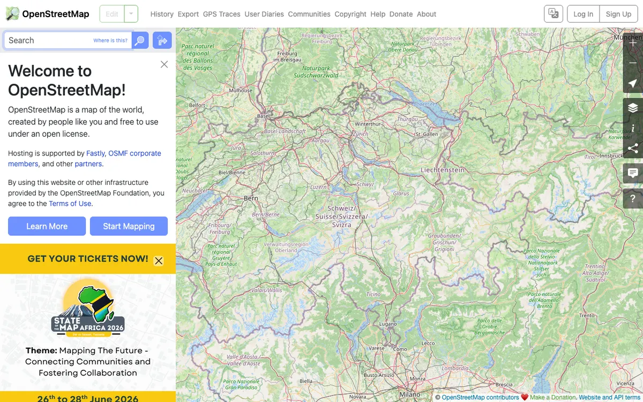Open the Export menu item

pyautogui.click(x=188, y=14)
